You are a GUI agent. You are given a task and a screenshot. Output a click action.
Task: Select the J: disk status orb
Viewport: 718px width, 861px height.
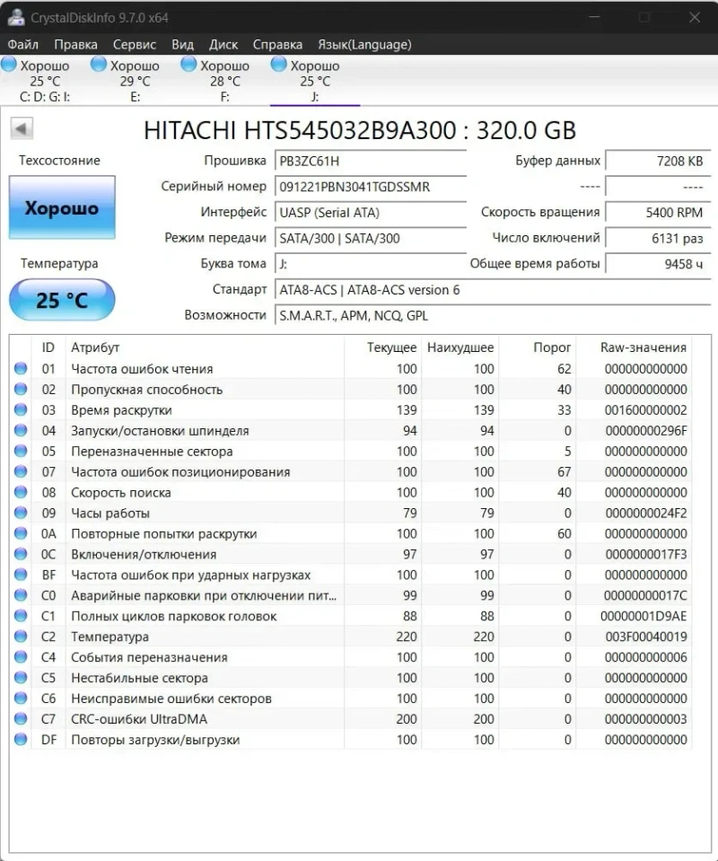coord(278,65)
